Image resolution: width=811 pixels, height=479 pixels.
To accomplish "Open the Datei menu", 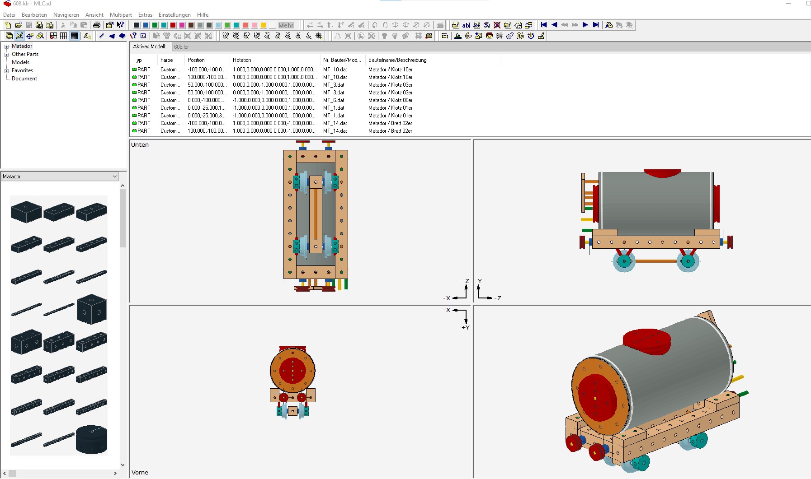I will pos(9,15).
